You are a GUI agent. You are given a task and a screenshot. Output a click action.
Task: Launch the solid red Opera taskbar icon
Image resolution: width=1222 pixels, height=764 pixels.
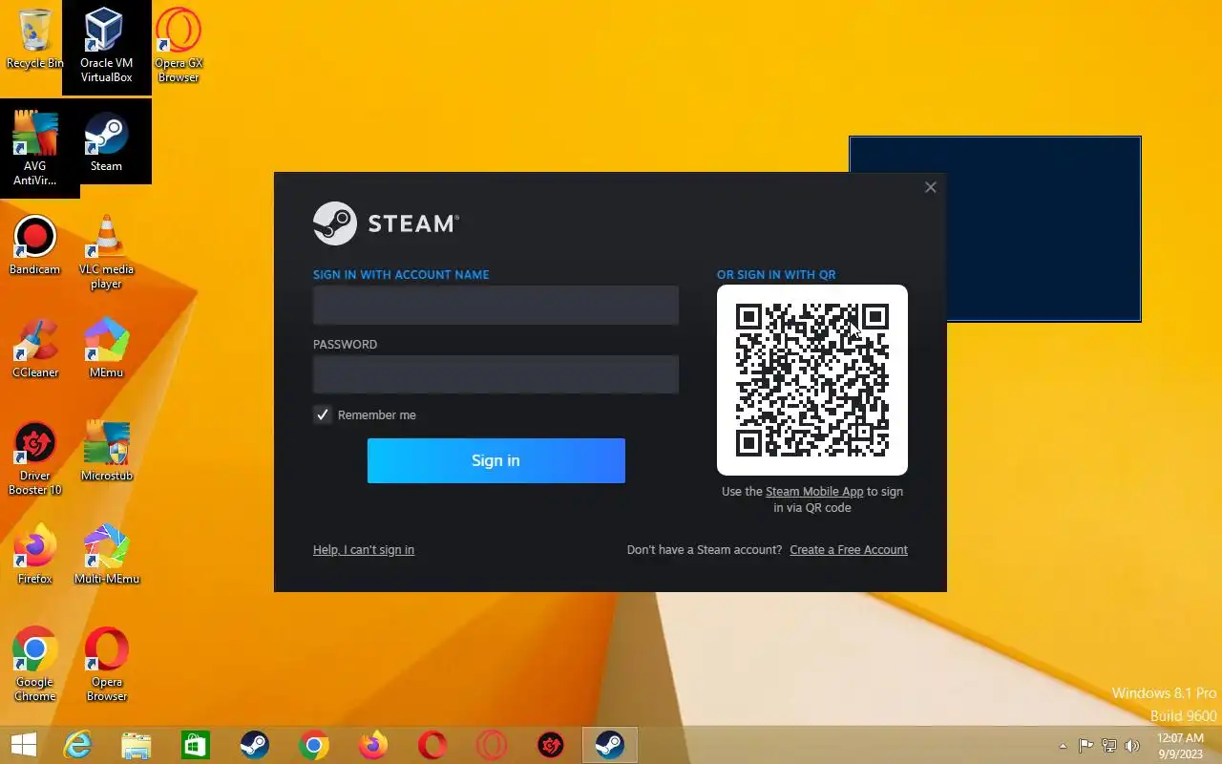coord(432,745)
